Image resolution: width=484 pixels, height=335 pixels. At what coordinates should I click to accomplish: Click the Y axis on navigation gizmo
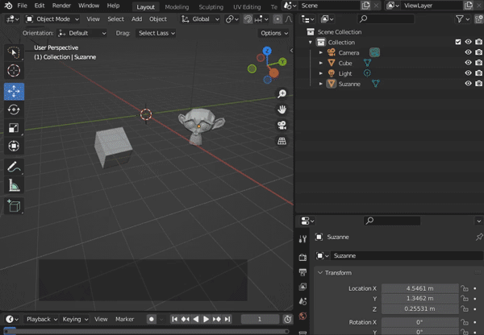282,62
